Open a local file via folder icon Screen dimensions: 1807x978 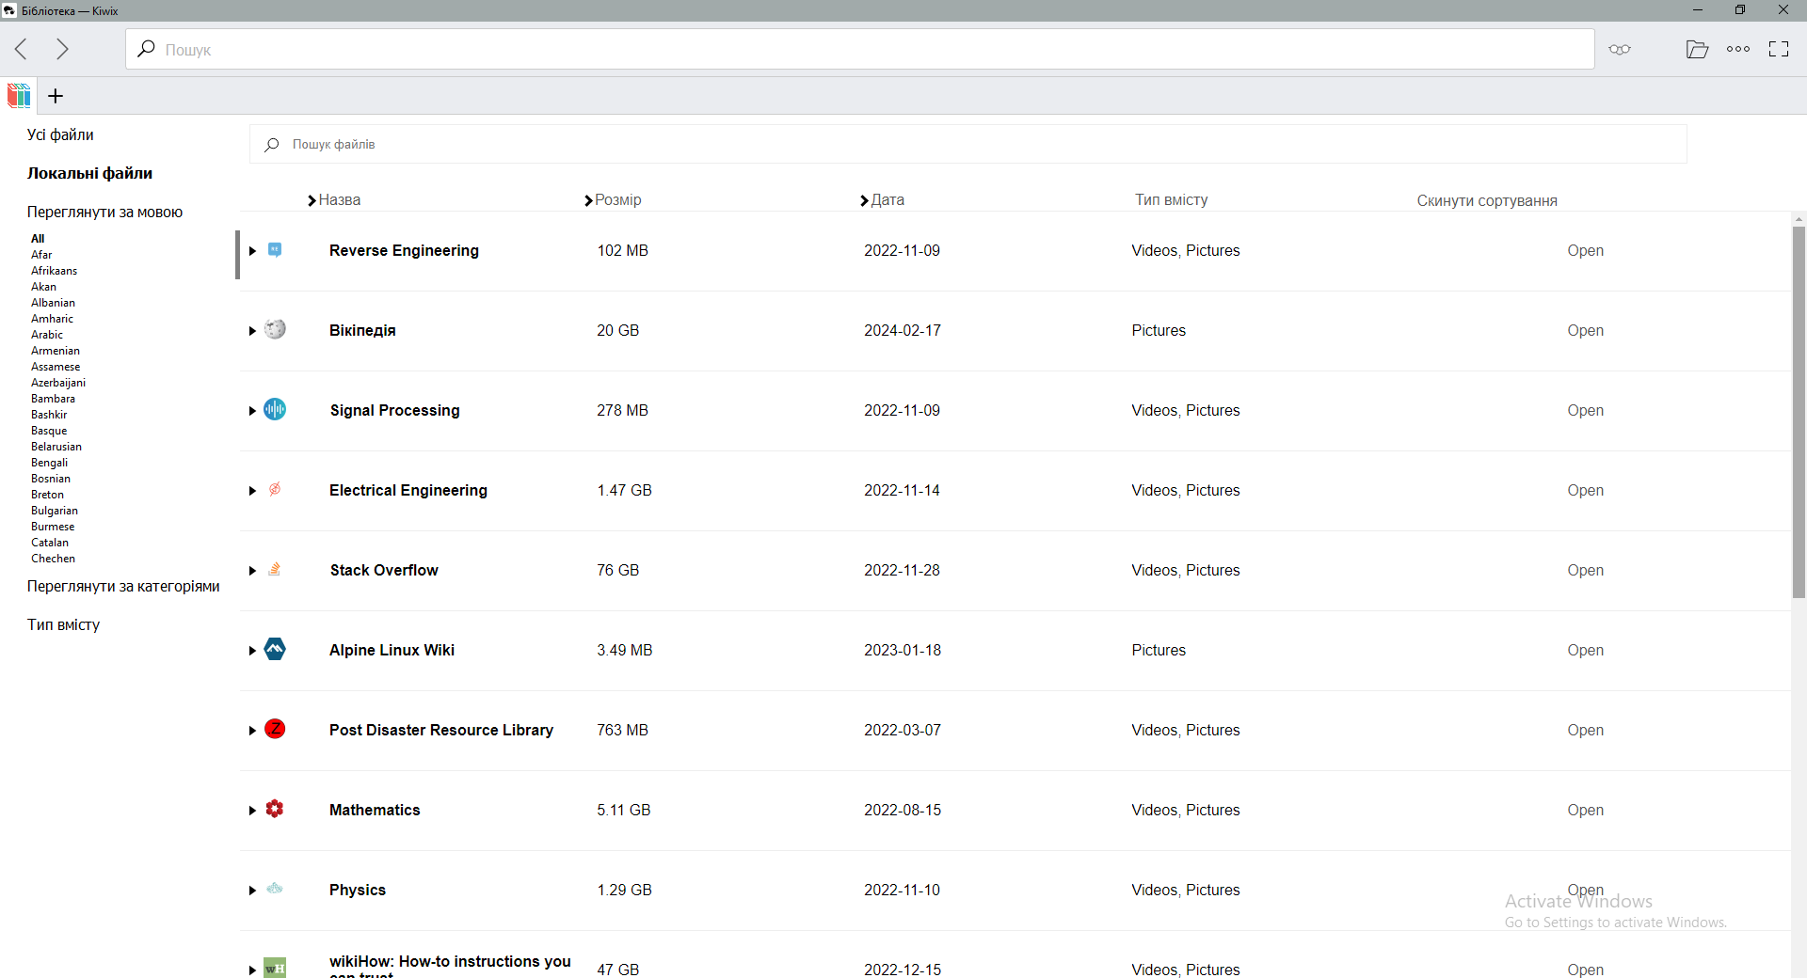(1697, 49)
